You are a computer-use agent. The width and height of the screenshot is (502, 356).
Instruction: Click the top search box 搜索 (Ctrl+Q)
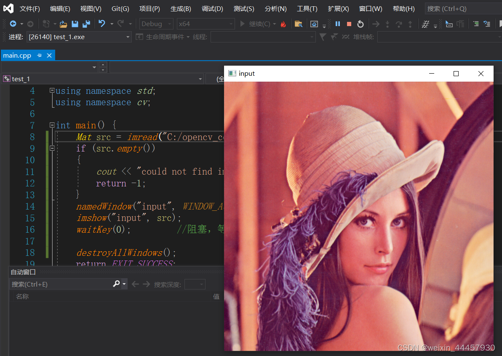coord(463,9)
